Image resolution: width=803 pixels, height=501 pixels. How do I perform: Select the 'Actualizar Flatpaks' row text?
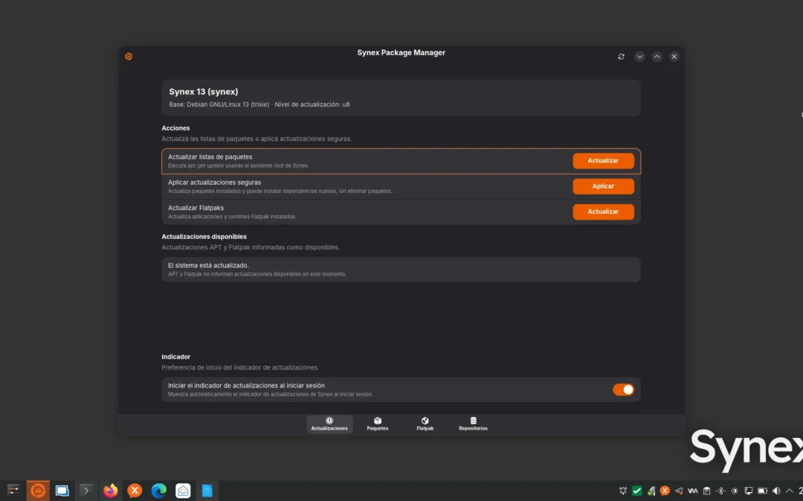click(196, 208)
